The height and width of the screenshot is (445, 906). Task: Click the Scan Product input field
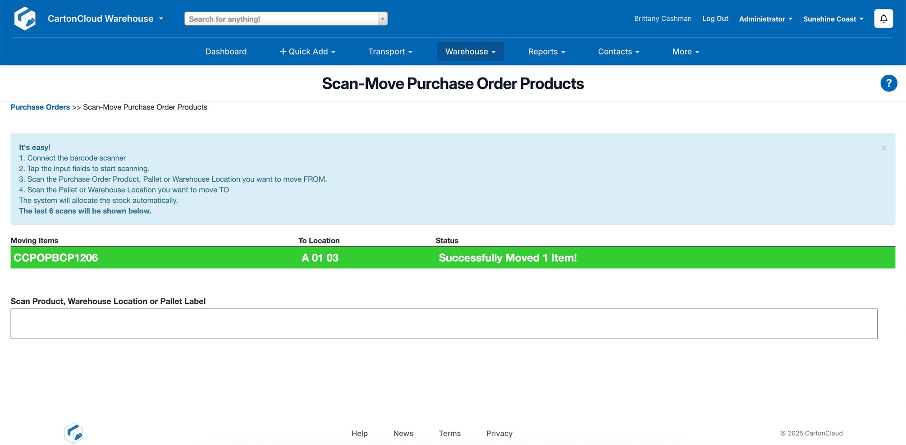(444, 324)
